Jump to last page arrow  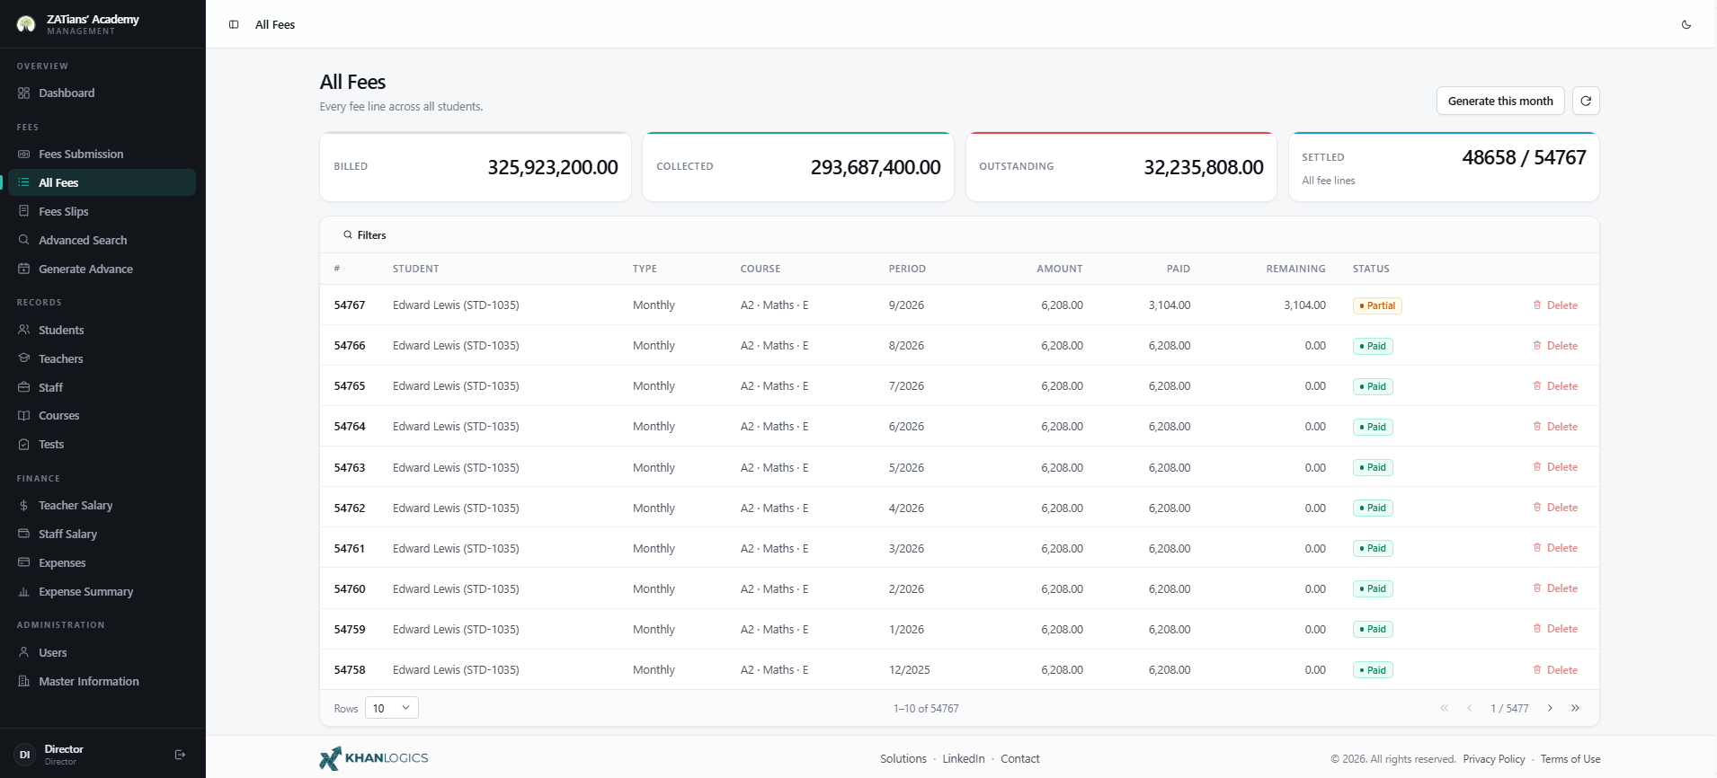(x=1575, y=708)
